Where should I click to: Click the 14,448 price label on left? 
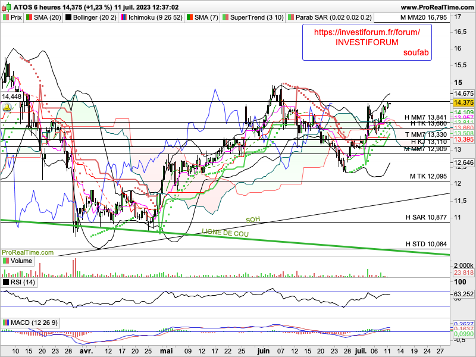12,96
